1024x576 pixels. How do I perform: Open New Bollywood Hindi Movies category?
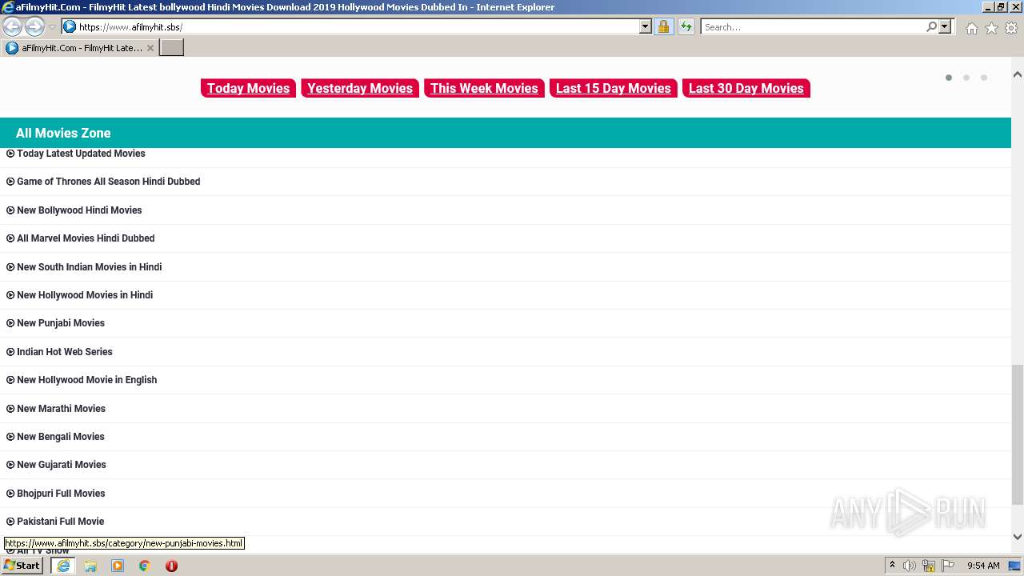pos(74,210)
